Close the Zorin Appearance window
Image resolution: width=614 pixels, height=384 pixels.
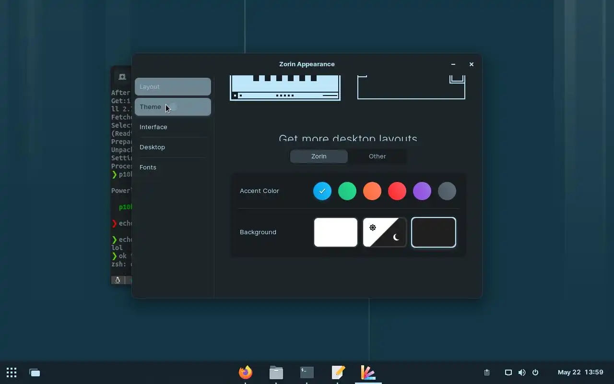pos(472,64)
